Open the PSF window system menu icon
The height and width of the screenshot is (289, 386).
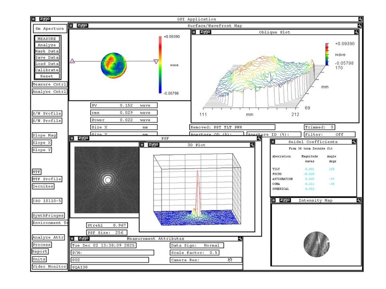click(x=72, y=139)
